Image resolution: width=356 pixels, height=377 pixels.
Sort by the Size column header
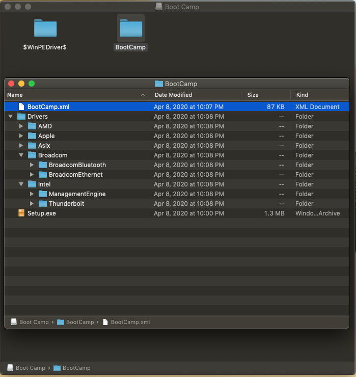[x=266, y=95]
